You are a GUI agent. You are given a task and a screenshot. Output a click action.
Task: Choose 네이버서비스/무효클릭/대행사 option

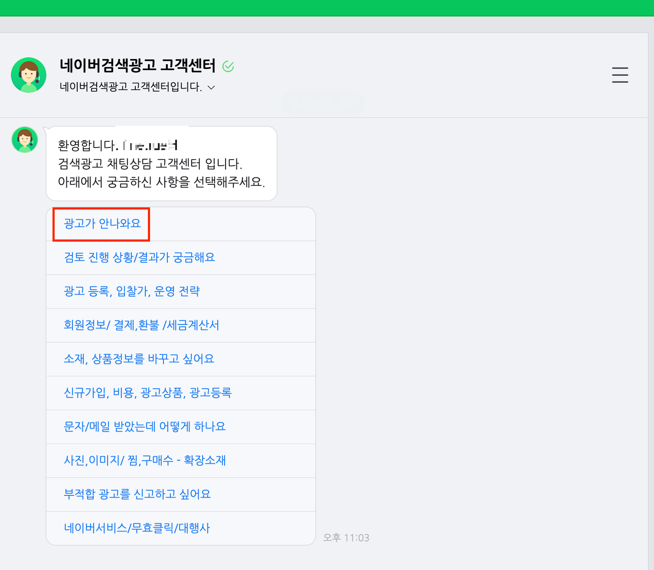181,528
